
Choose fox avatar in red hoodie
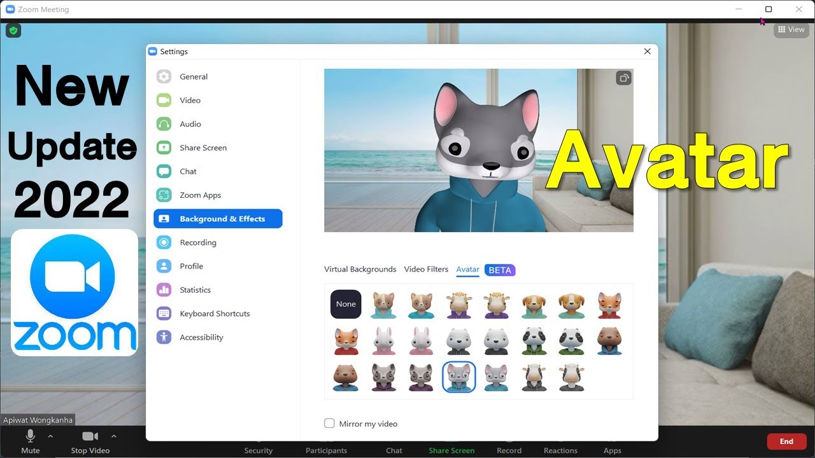coord(609,305)
